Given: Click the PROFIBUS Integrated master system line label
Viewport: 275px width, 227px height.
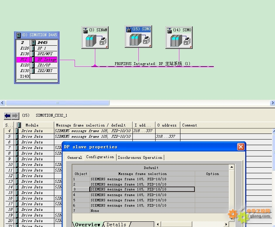Looking at the screenshot, I should point(152,64).
